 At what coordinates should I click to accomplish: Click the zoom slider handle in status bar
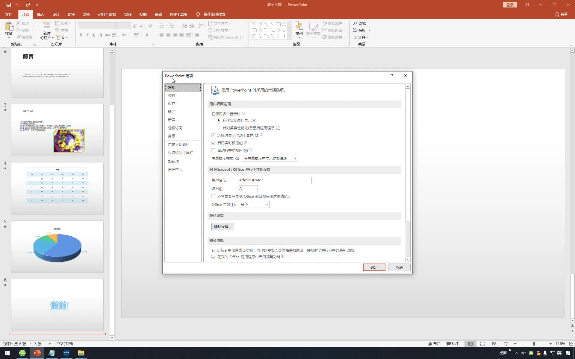point(534,344)
